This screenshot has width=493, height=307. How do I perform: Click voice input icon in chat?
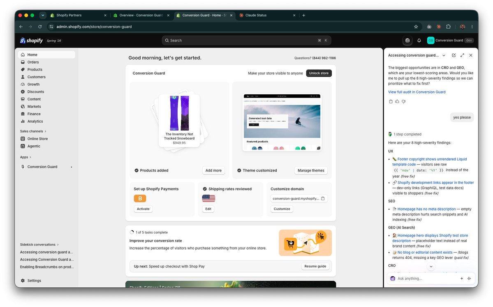[469, 279]
